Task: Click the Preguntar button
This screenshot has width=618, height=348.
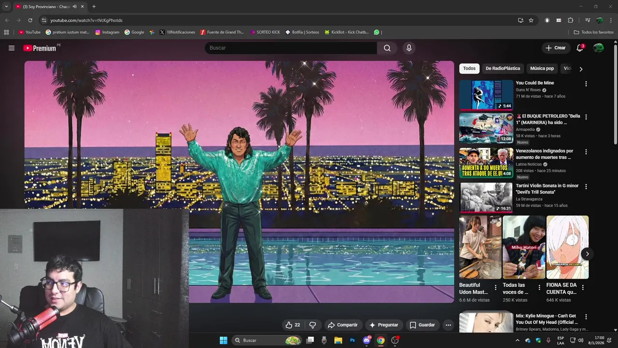Action: point(384,325)
